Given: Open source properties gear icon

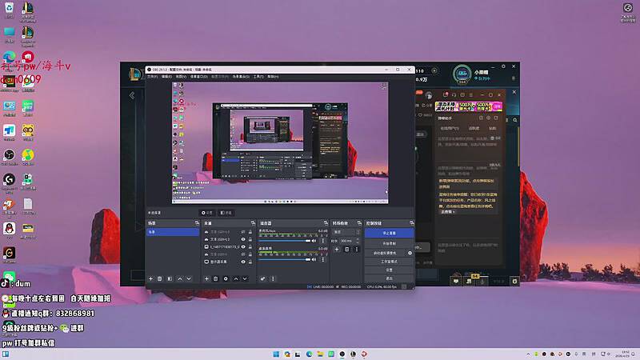Looking at the screenshot, I should tap(226, 278).
